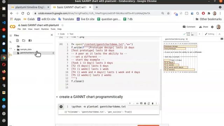Add a Text cell

(70, 34)
